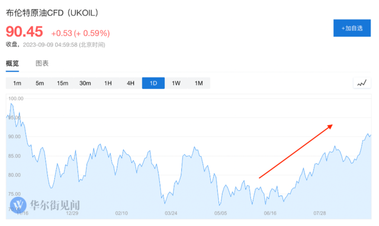Select the 5m timeframe
The height and width of the screenshot is (226, 379).
[40, 83]
